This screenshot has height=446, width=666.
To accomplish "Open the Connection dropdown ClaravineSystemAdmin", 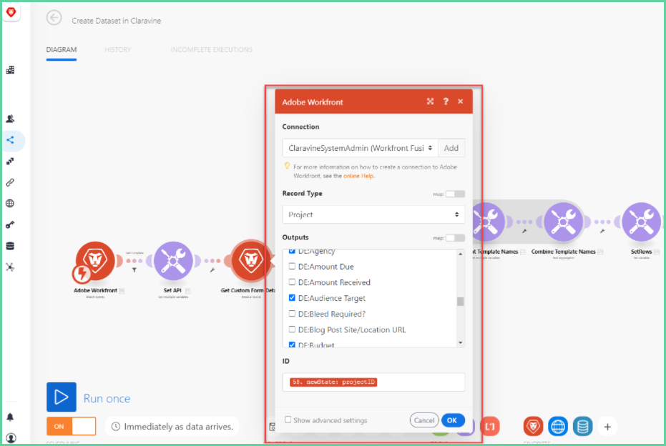I will coord(361,148).
